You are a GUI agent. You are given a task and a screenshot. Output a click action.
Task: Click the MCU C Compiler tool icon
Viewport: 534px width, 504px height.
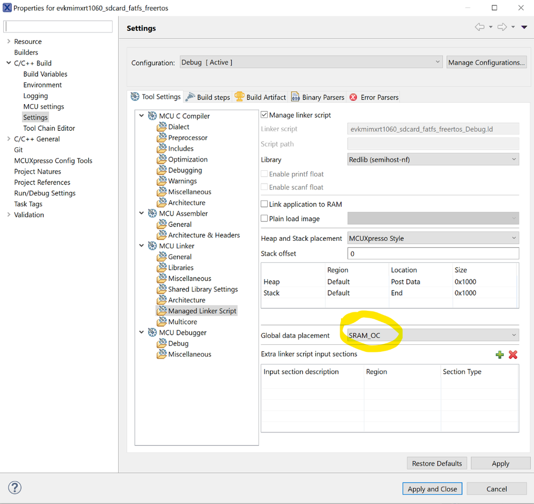pyautogui.click(x=152, y=116)
